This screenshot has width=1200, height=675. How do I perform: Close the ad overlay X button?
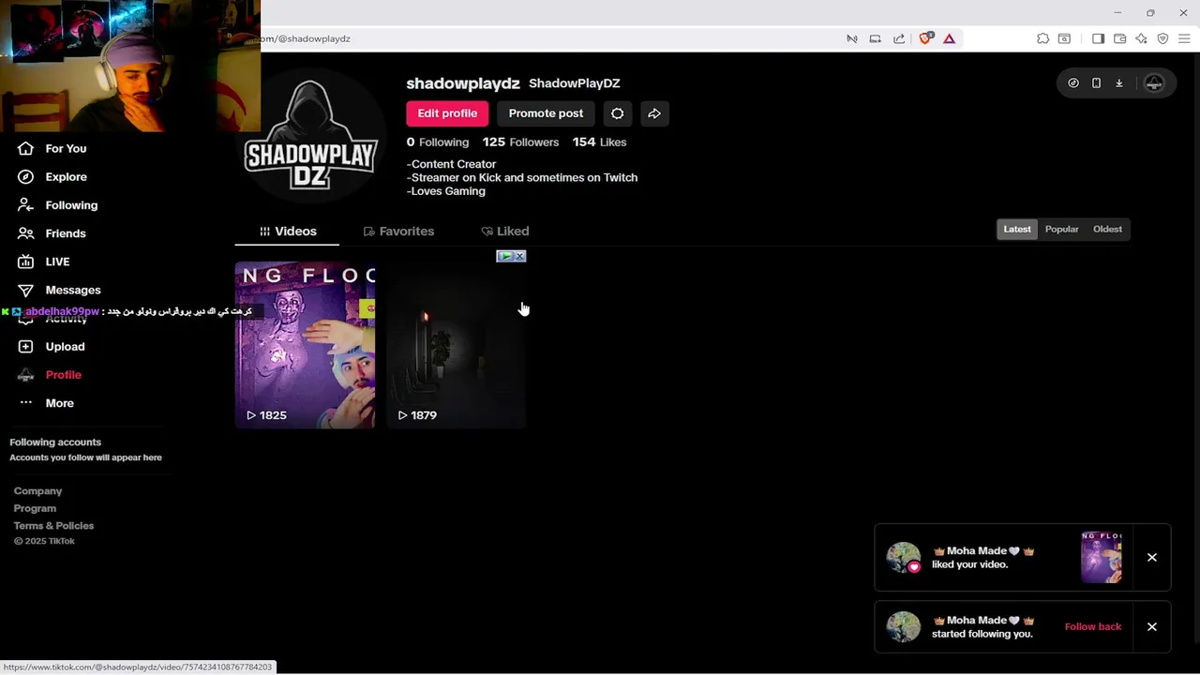pyautogui.click(x=519, y=256)
